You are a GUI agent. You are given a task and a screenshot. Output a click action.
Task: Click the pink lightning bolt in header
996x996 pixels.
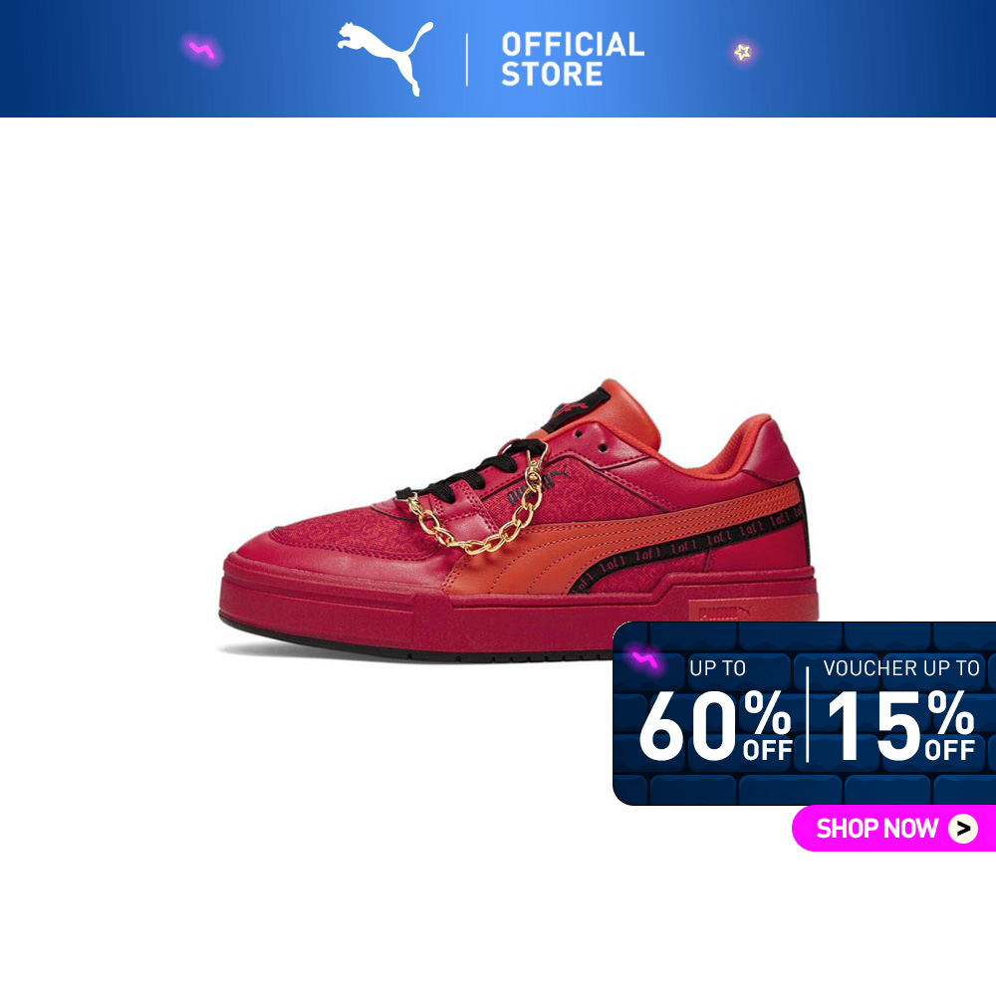pyautogui.click(x=202, y=50)
